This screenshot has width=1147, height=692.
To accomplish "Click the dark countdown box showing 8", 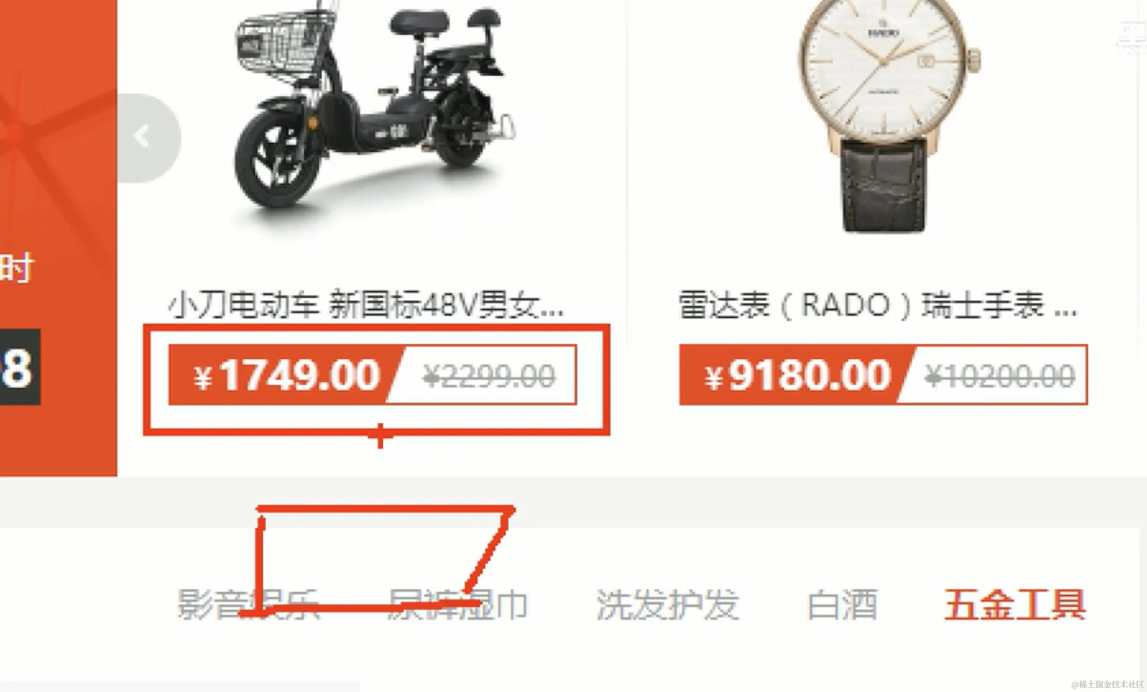I will pyautogui.click(x=20, y=367).
